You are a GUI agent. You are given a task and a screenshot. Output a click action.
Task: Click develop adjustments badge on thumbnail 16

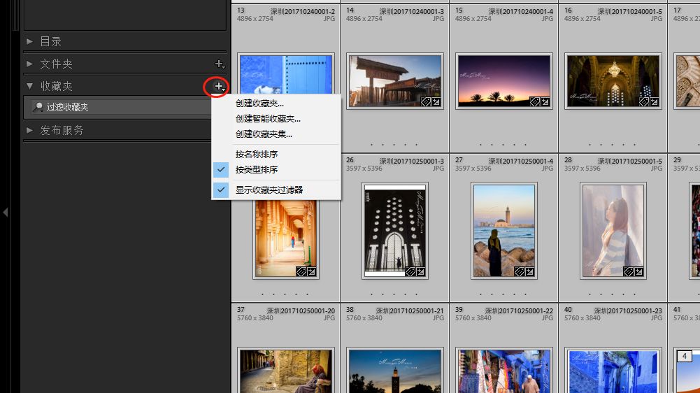pyautogui.click(x=654, y=102)
